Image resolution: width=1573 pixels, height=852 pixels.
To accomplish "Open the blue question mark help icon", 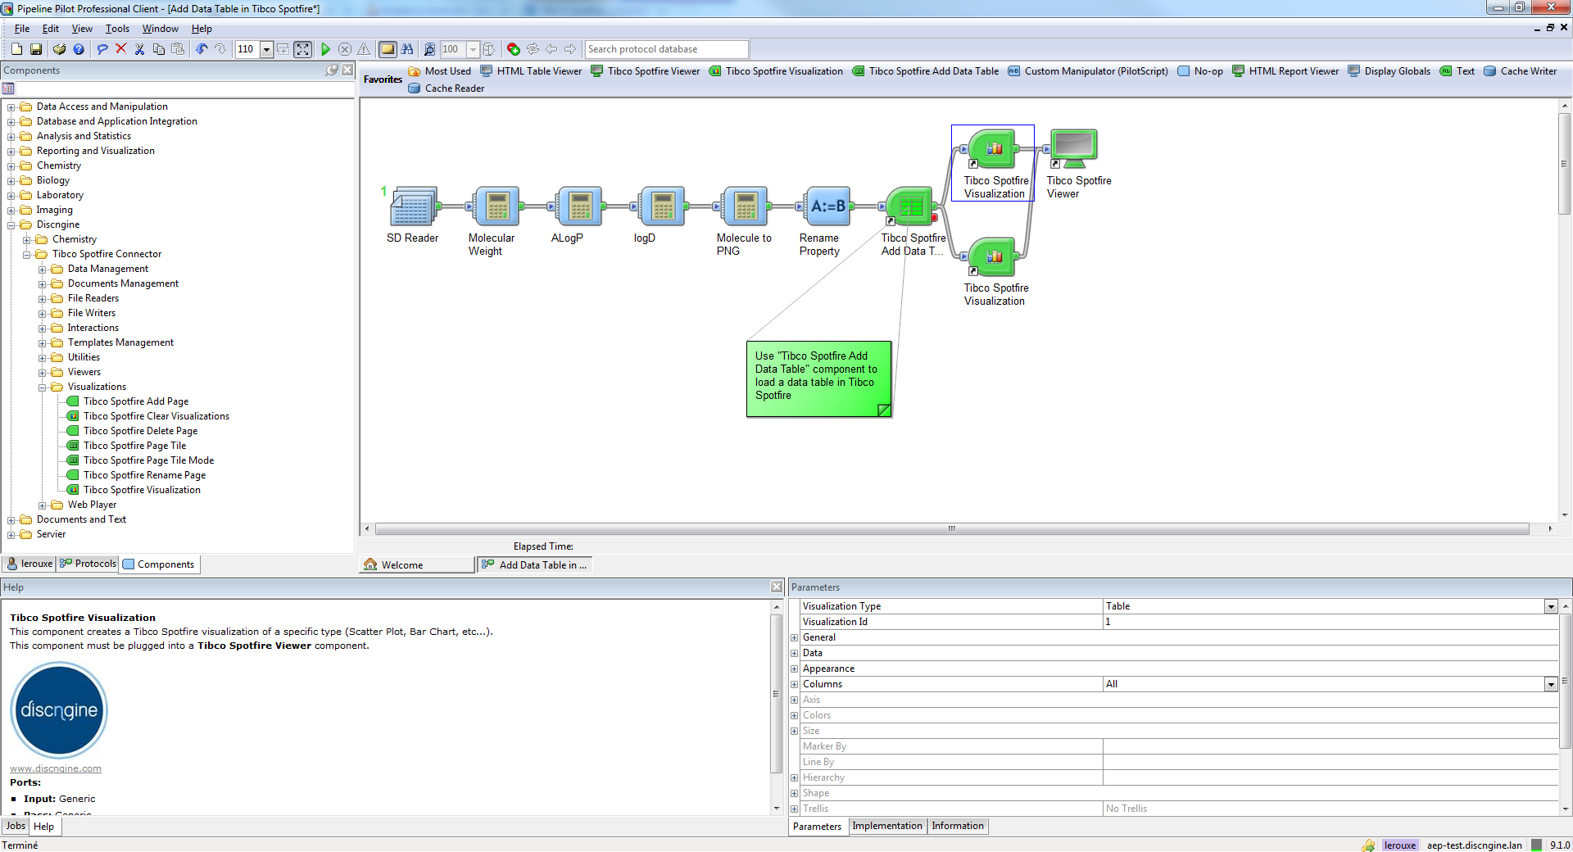I will coord(79,49).
